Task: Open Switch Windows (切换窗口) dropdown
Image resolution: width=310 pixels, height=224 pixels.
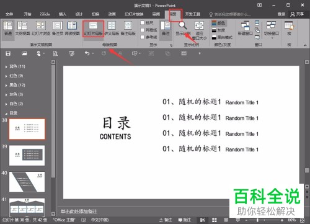Action: 272,29
